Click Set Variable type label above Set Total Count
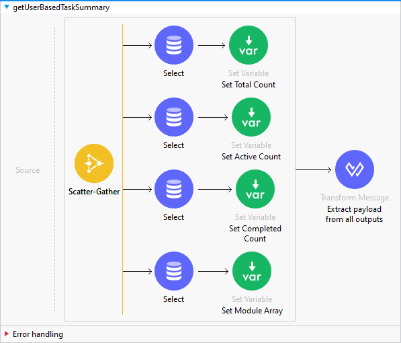The width and height of the screenshot is (401, 343). (x=249, y=73)
